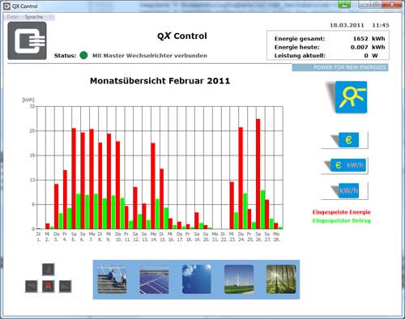Click the 'Eingespeister Betrag' legend label
This screenshot has width=405, height=319.
(342, 220)
